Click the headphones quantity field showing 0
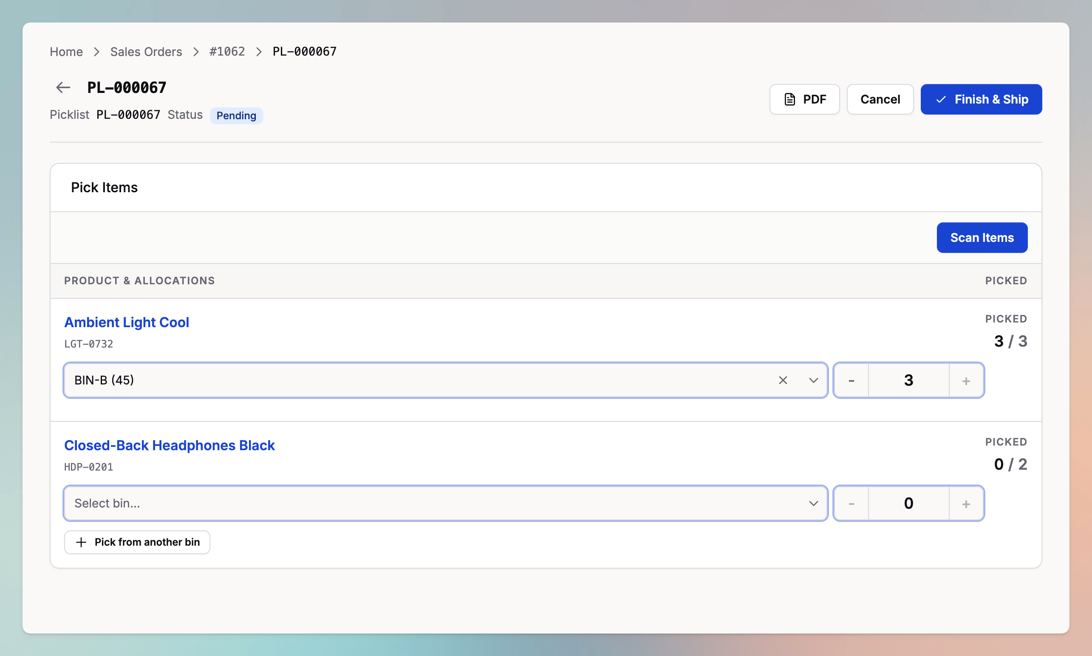The height and width of the screenshot is (656, 1092). pos(908,504)
